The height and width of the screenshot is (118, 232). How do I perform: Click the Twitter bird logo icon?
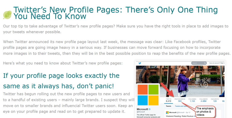(140, 63)
